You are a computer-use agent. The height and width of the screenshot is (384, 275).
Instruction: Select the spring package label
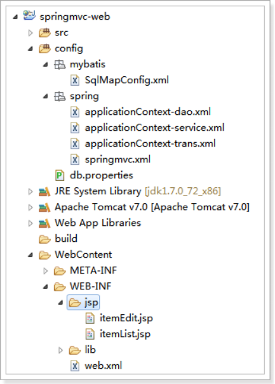[84, 96]
